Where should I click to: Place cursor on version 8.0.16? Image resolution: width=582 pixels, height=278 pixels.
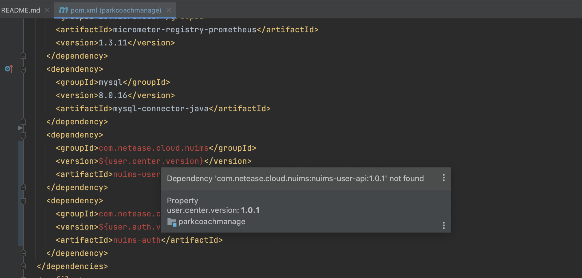[x=113, y=95]
